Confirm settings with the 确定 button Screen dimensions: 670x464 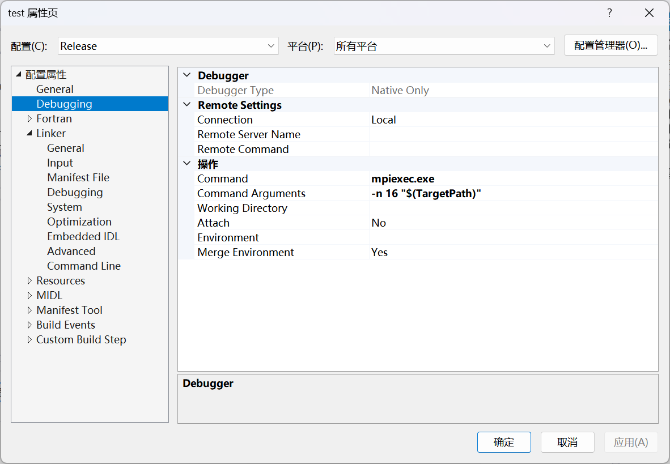point(504,442)
